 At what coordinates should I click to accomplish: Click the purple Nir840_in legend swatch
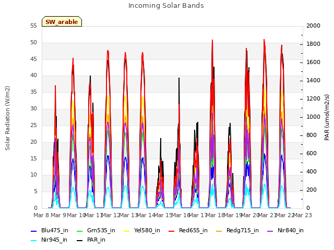coord(270,231)
